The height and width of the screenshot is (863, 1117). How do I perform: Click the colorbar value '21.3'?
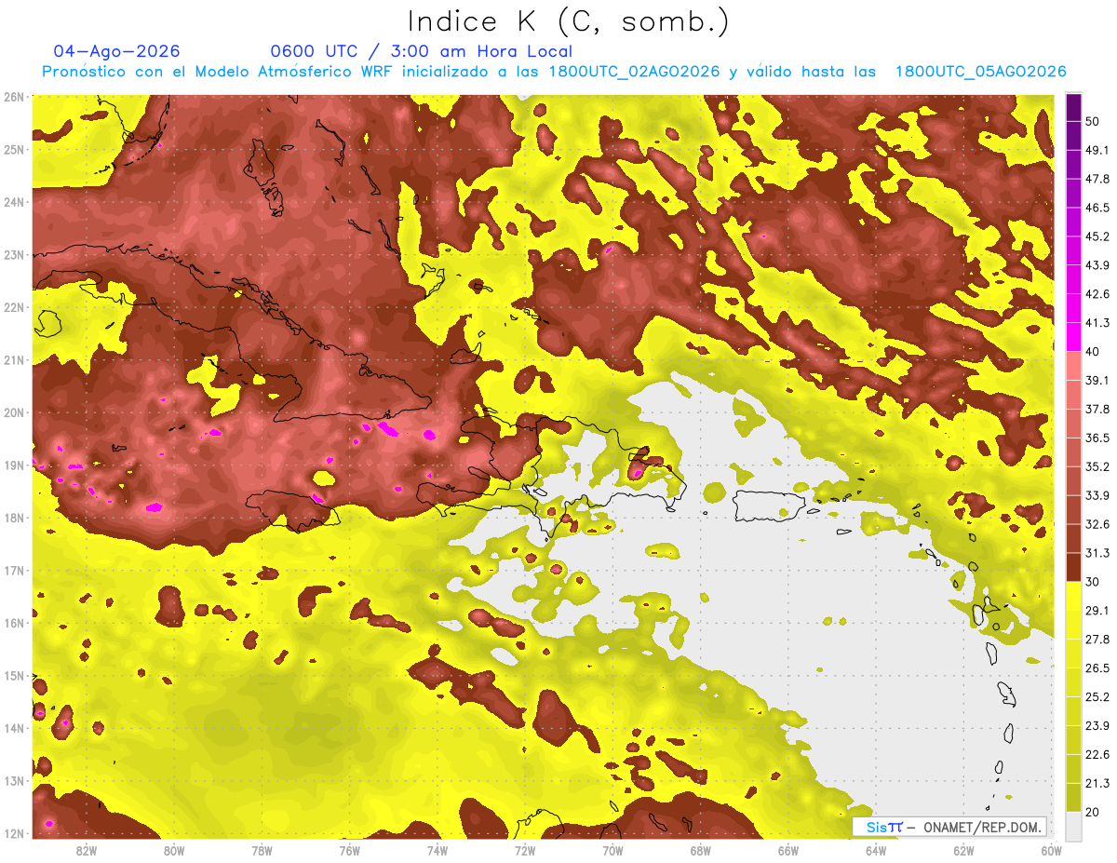[x=1097, y=783]
